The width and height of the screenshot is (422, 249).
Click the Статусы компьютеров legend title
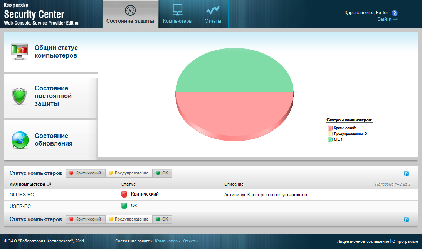[x=349, y=120]
